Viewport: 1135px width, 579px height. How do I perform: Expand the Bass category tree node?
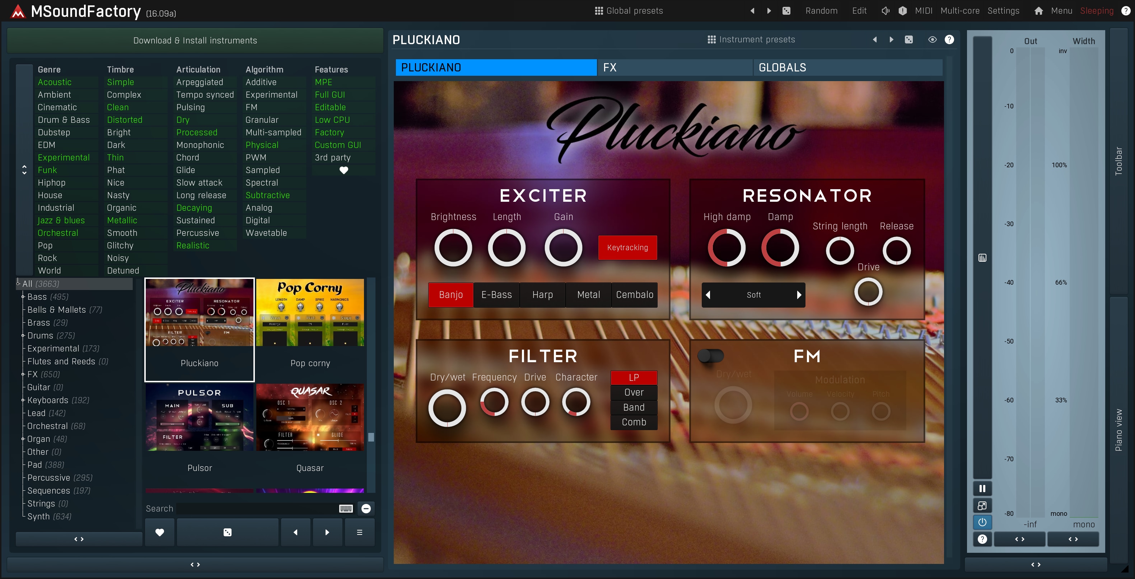pyautogui.click(x=23, y=297)
